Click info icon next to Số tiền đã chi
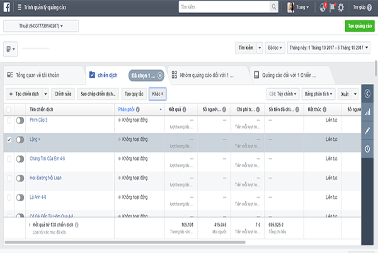378x253 pixels. 297,110
